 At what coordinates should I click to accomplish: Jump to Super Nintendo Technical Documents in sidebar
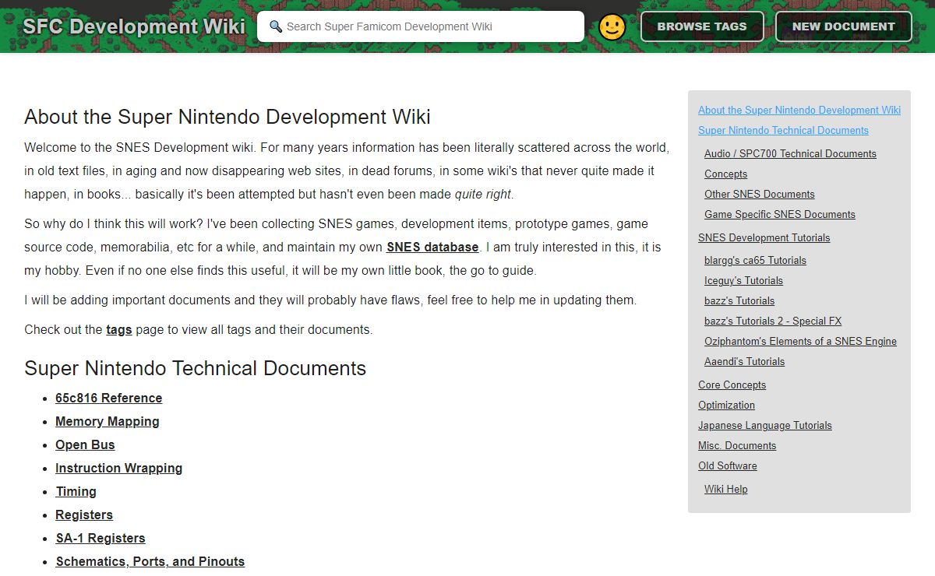coord(783,130)
